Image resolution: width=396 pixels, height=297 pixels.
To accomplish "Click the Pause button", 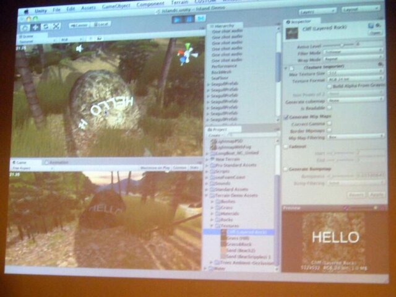I will pyautogui.click(x=189, y=19).
